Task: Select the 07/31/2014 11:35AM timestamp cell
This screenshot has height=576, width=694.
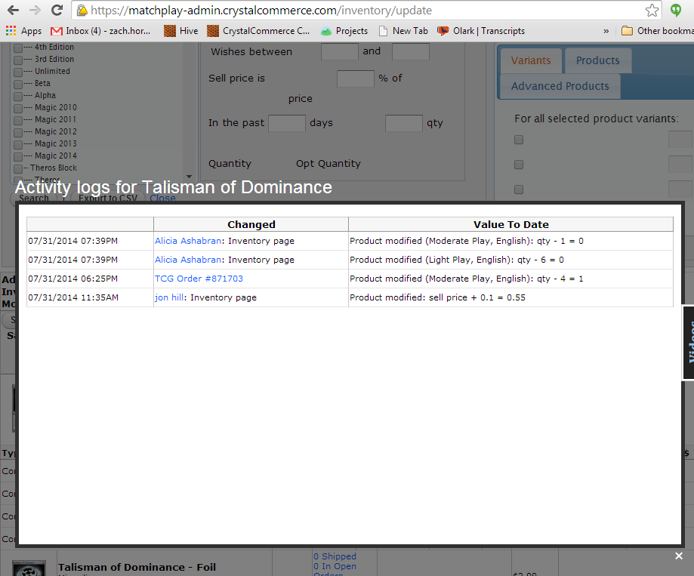Action: coord(90,297)
